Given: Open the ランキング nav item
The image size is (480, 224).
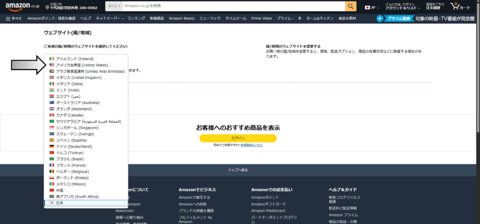Looking at the screenshot, I should tap(136, 18).
